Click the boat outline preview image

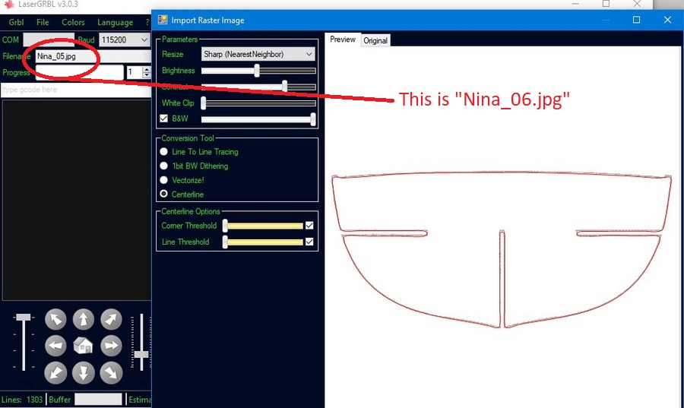point(502,249)
